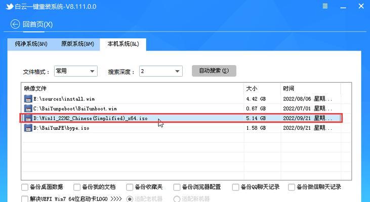The width and height of the screenshot is (370, 202).
Task: Open the 文件格式 dropdown showing 常用
Action: 76,71
